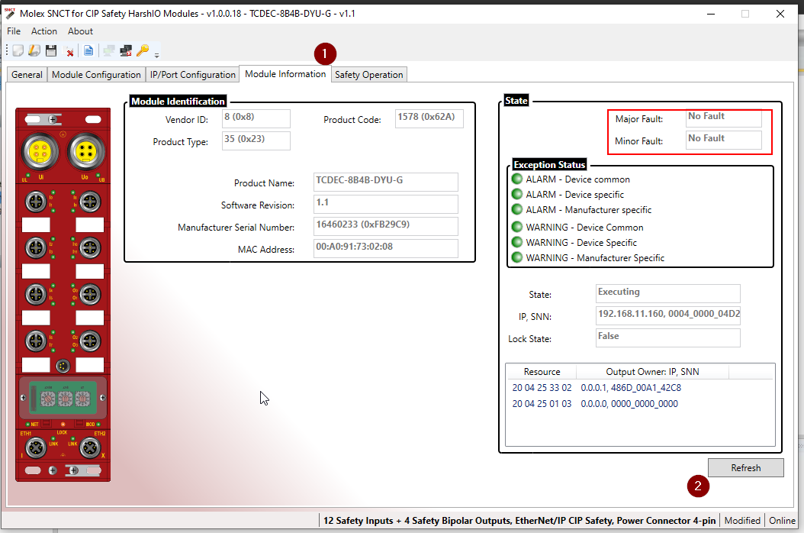The image size is (804, 533).
Task: Close the Molex SNCT window
Action: click(x=780, y=14)
